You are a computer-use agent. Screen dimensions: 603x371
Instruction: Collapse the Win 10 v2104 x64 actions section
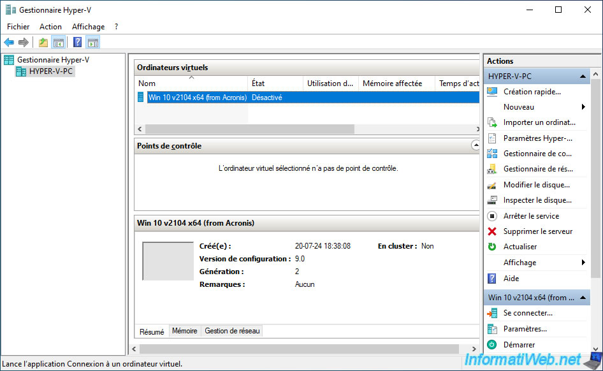(583, 298)
